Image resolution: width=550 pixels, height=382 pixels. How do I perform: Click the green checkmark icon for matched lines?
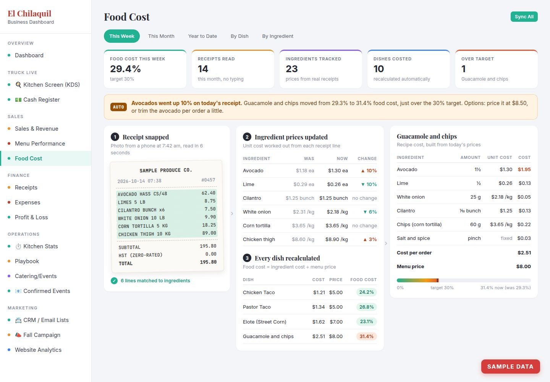(114, 281)
